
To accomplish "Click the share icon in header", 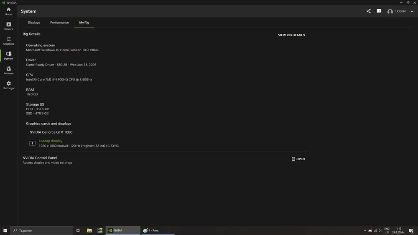I will tap(368, 11).
